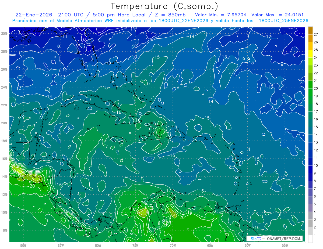
Task: Click the legend value "2"
Action: click(315, 227)
